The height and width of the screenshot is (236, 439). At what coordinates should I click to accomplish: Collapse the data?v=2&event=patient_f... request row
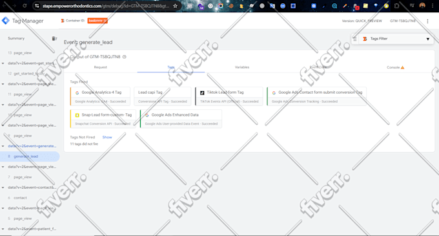click(x=3, y=229)
